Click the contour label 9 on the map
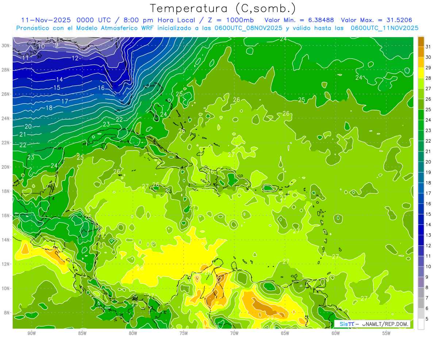438x338 pixels. coord(57,45)
